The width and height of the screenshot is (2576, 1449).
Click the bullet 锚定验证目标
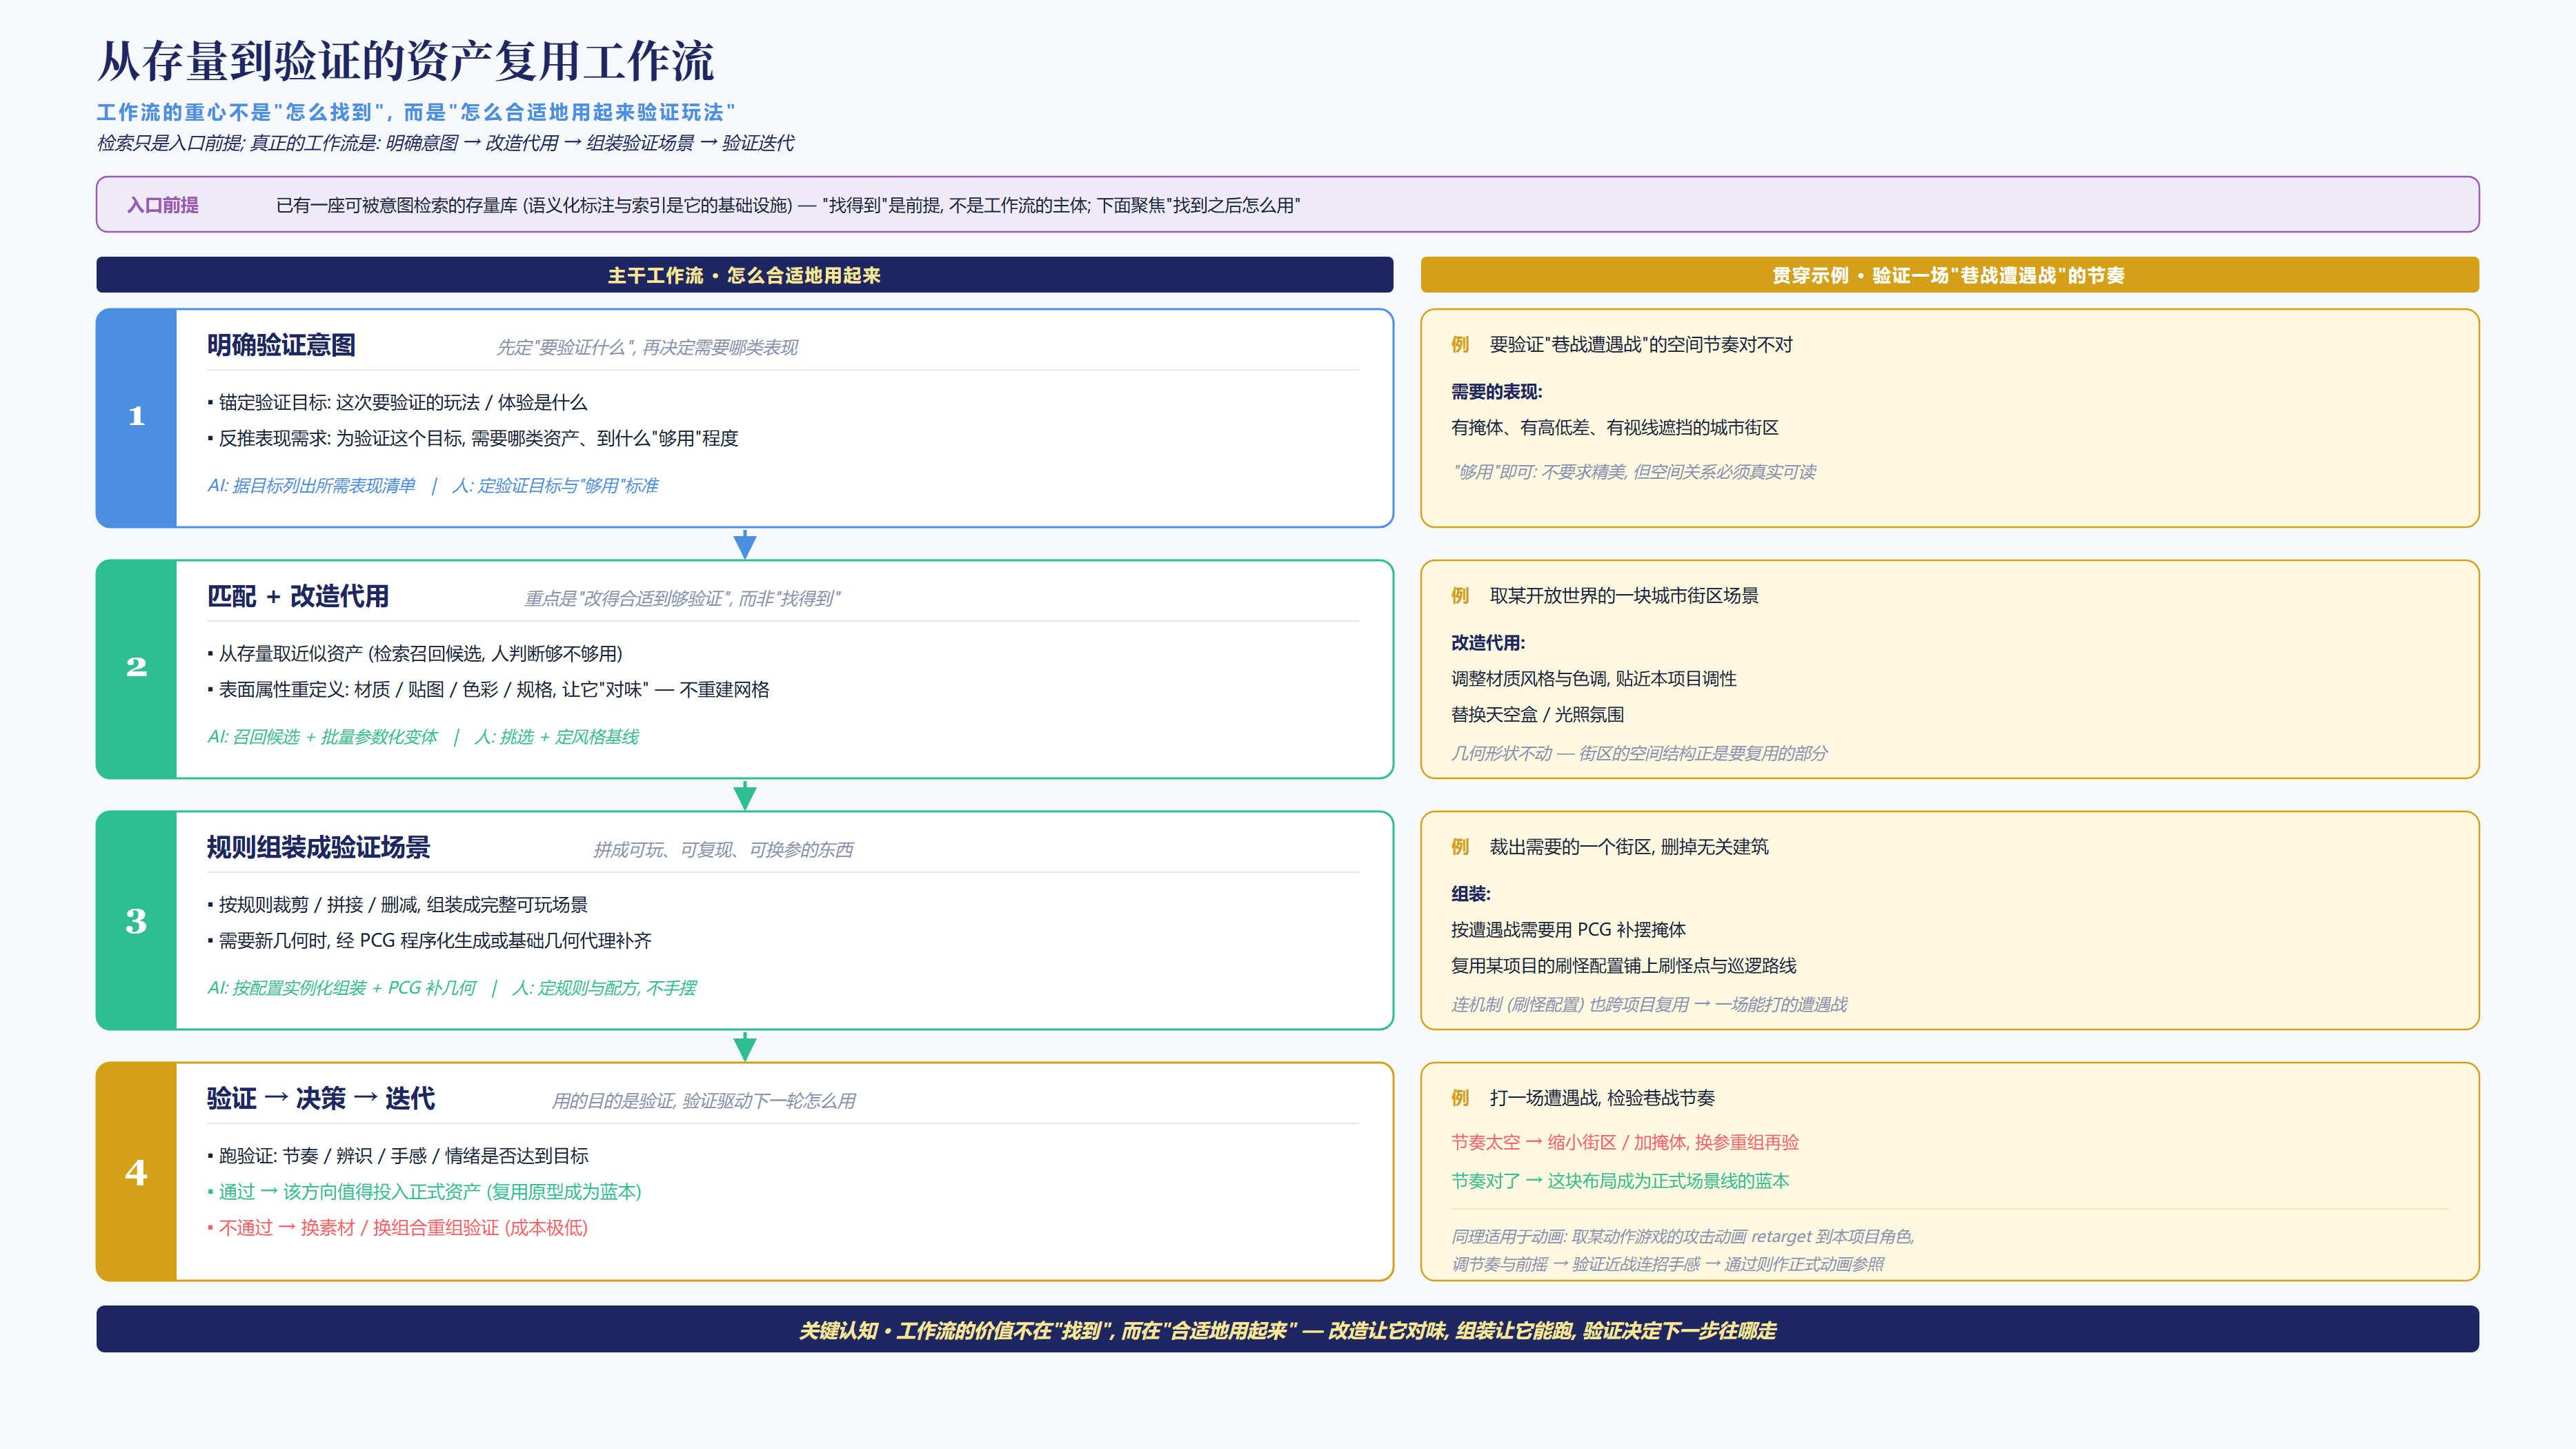(397, 402)
